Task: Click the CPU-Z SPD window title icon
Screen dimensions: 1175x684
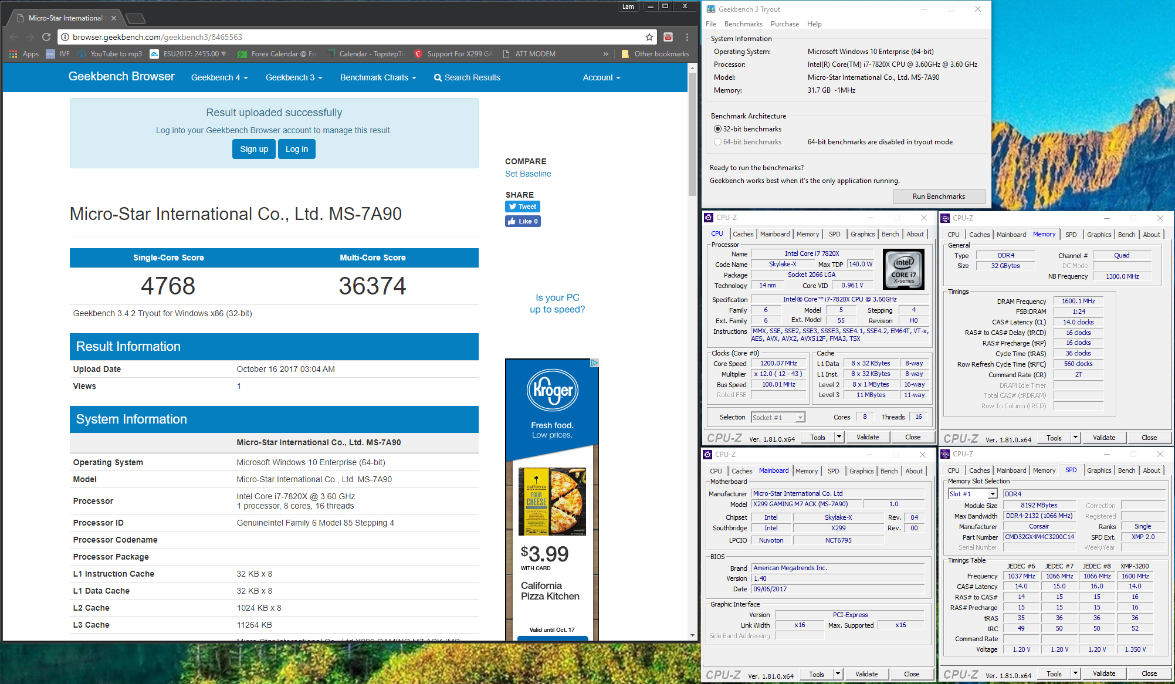Action: click(945, 454)
